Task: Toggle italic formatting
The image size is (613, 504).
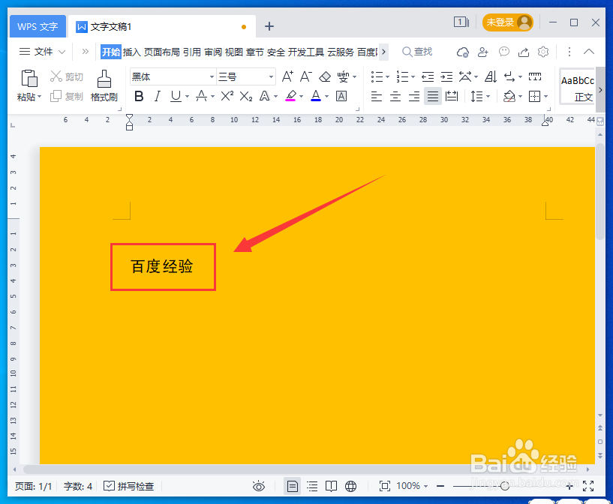Action: [157, 96]
